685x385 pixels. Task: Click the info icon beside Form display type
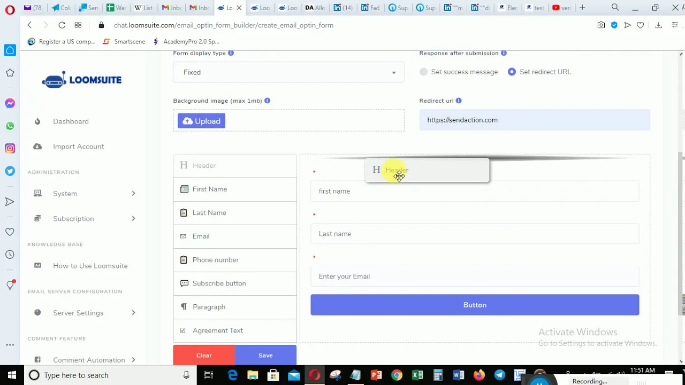[x=231, y=53]
